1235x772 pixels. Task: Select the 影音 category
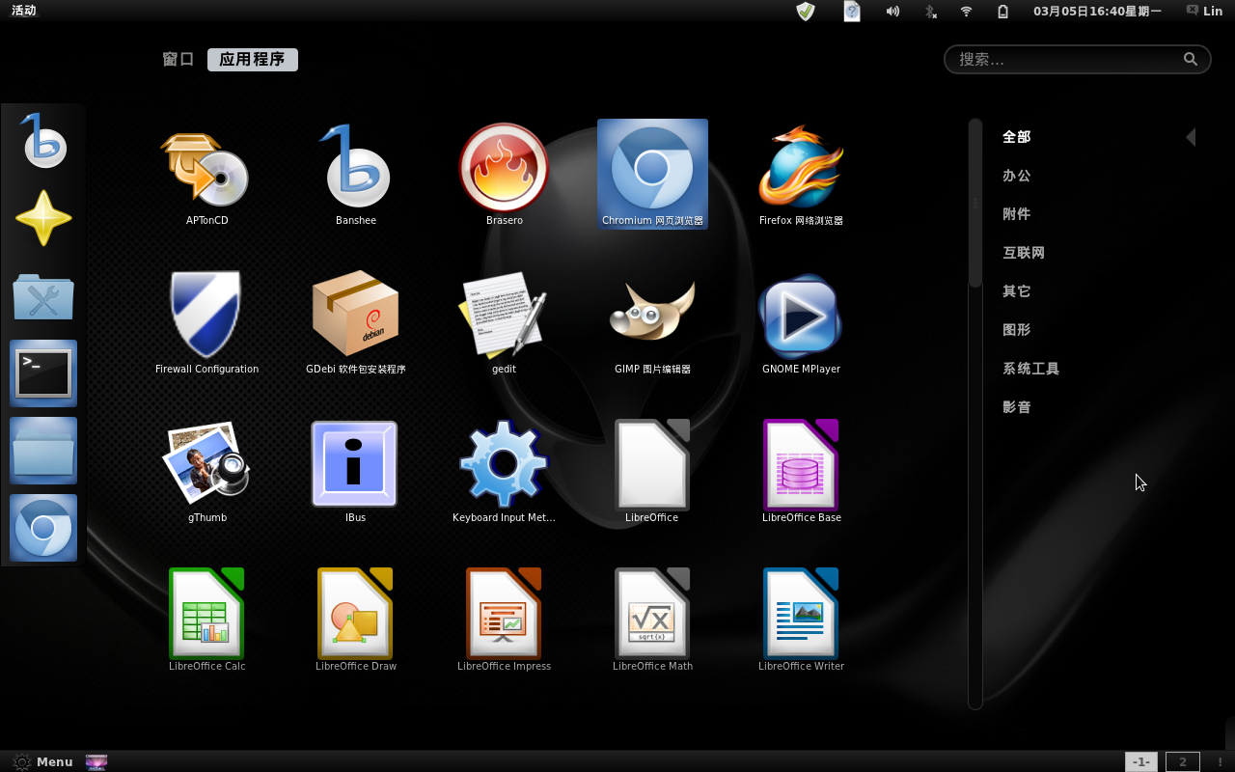tap(1016, 407)
